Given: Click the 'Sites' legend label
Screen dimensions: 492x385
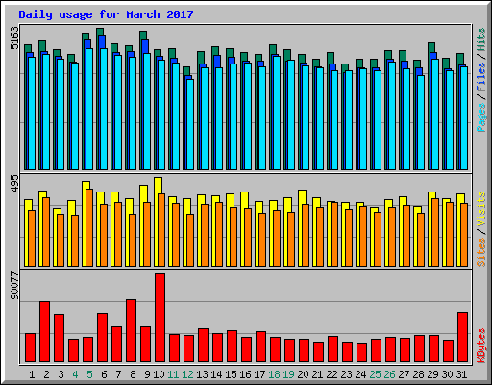Looking at the screenshot, I should [x=481, y=252].
